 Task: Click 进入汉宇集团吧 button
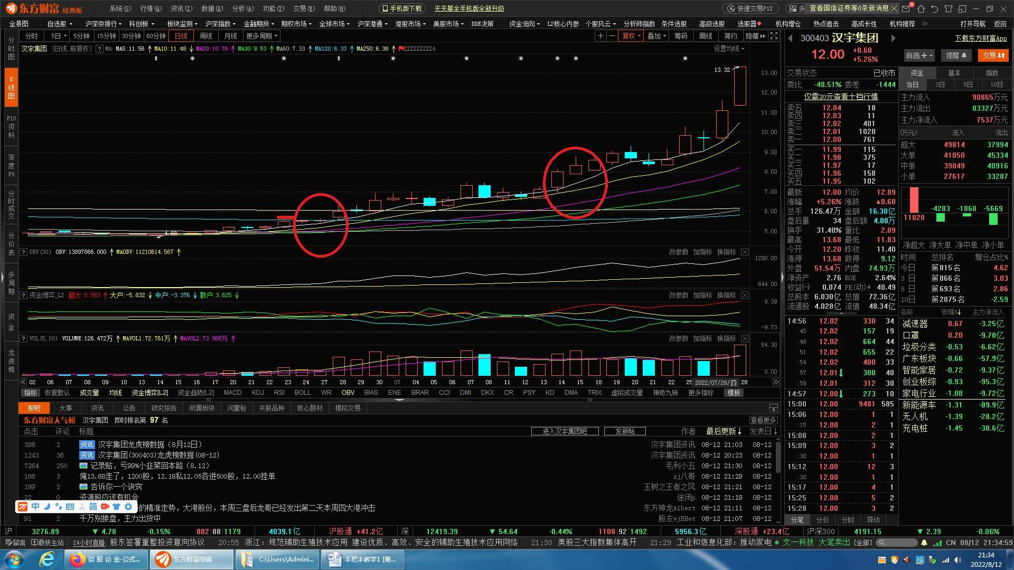click(565, 431)
